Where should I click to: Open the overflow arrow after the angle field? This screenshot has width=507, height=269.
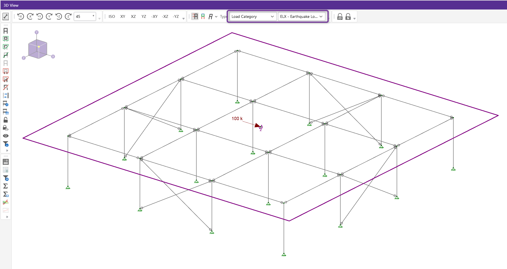[99, 19]
